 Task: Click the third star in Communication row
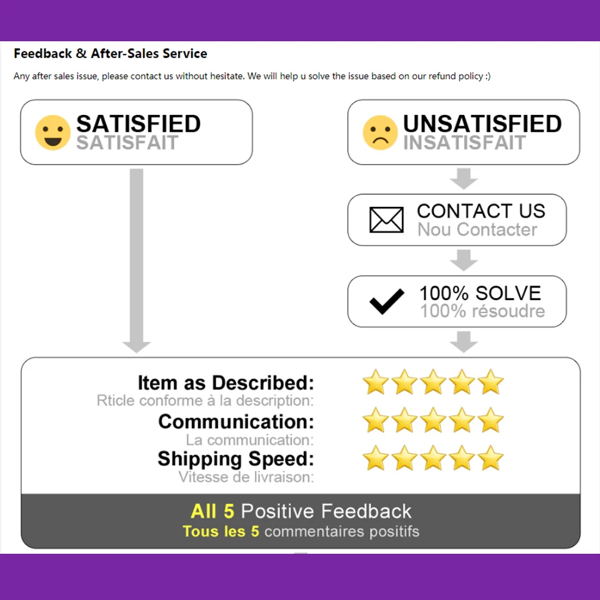click(433, 420)
